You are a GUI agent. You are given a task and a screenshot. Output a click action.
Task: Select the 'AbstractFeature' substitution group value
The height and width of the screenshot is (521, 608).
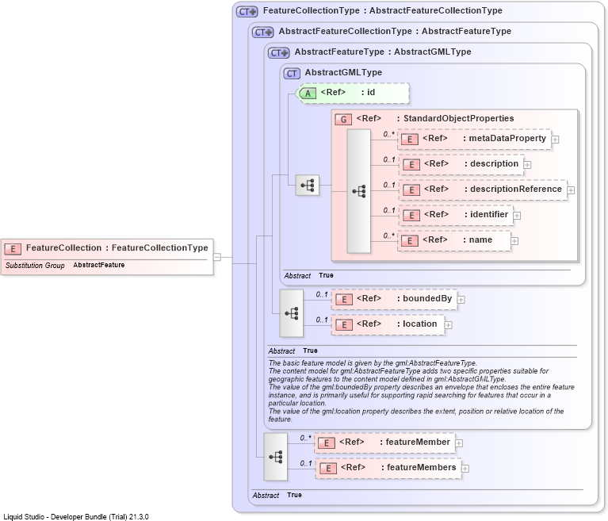point(99,265)
